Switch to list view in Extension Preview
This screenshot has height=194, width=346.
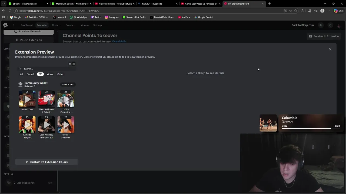pyautogui.click(x=74, y=64)
